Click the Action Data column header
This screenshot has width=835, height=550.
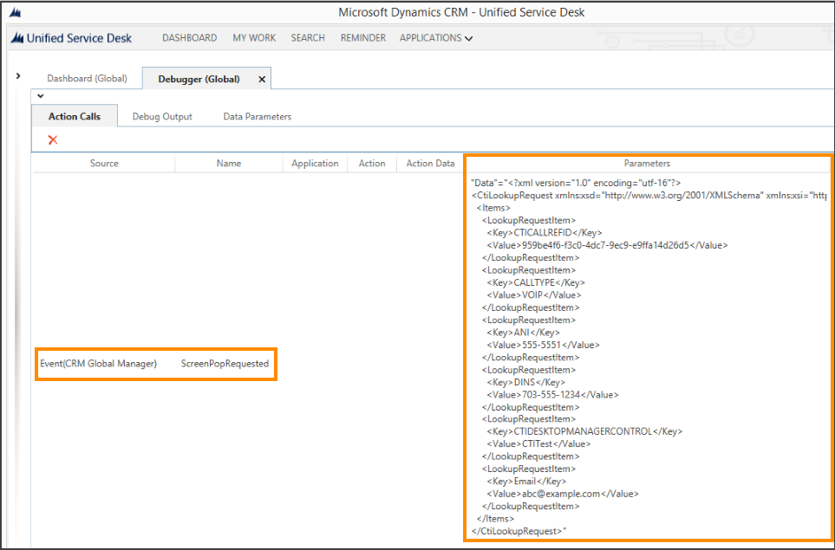(430, 164)
